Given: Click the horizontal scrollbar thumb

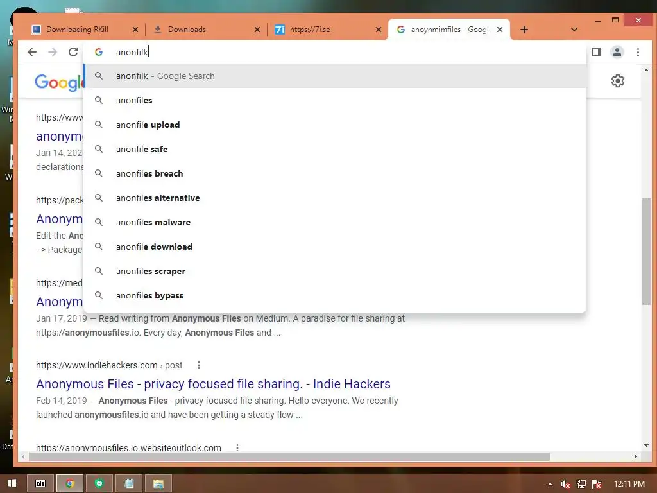Looking at the screenshot, I should (289, 456).
